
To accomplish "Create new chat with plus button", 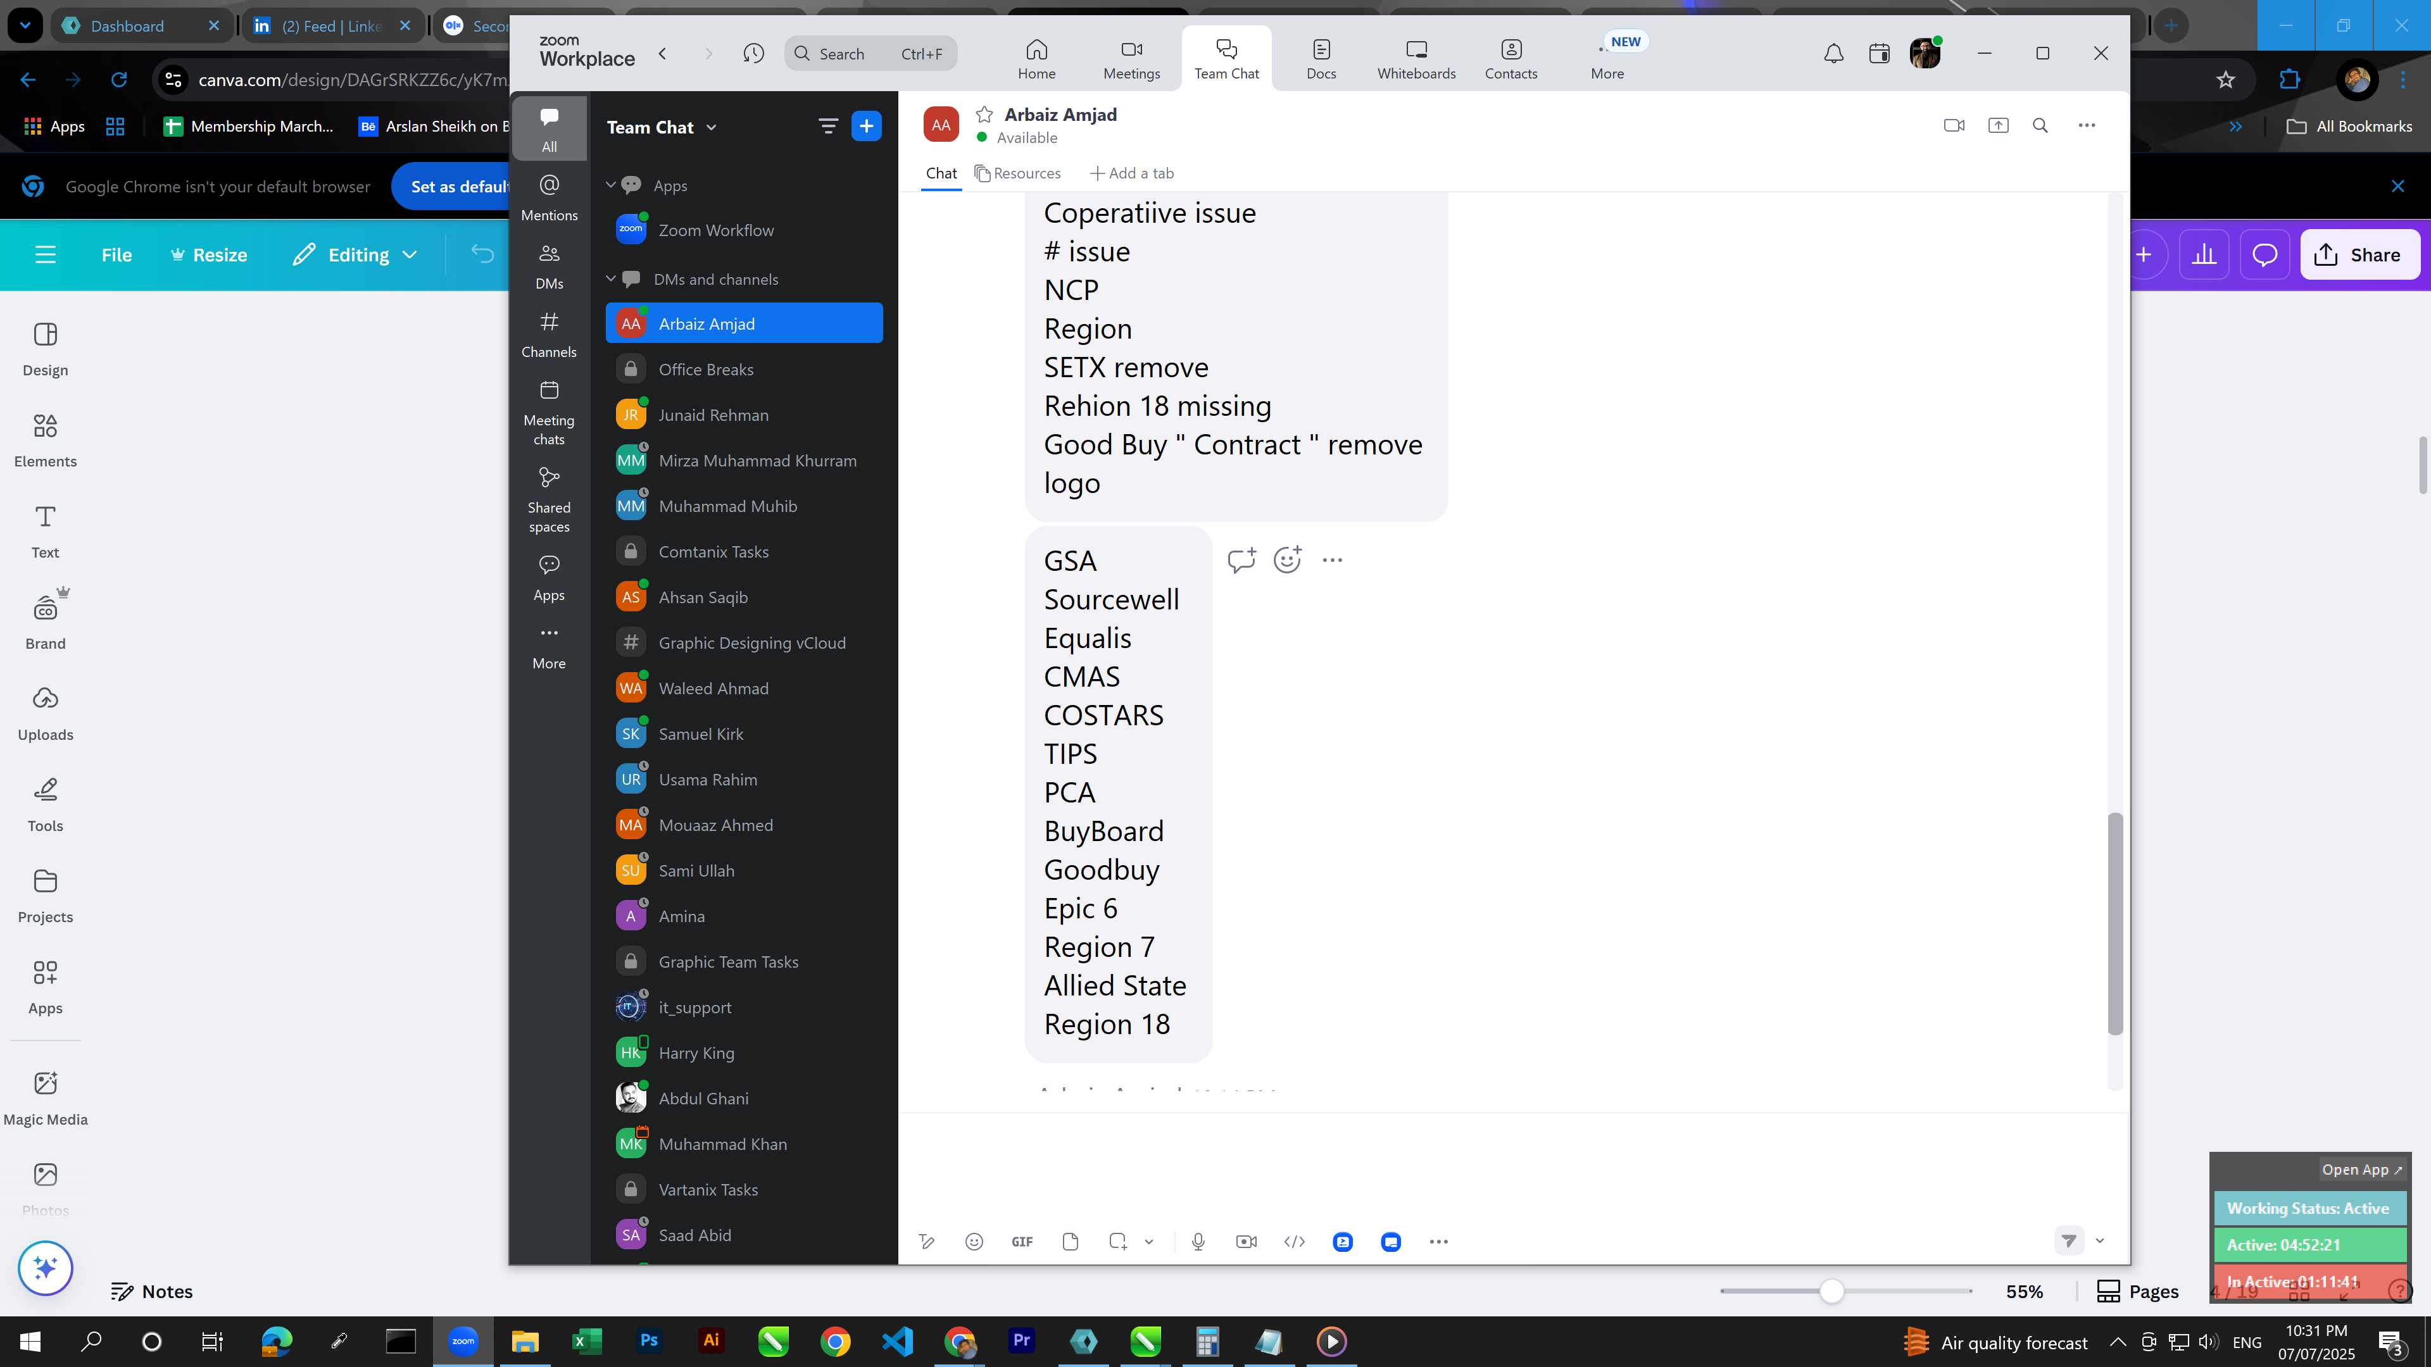I will click(x=866, y=127).
